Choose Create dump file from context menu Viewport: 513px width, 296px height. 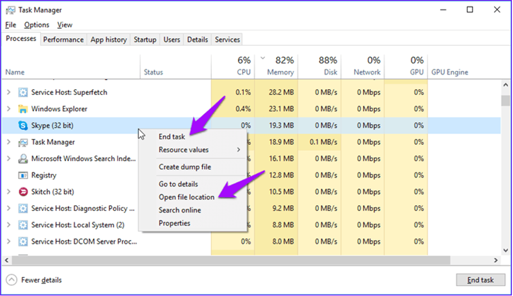click(x=185, y=167)
